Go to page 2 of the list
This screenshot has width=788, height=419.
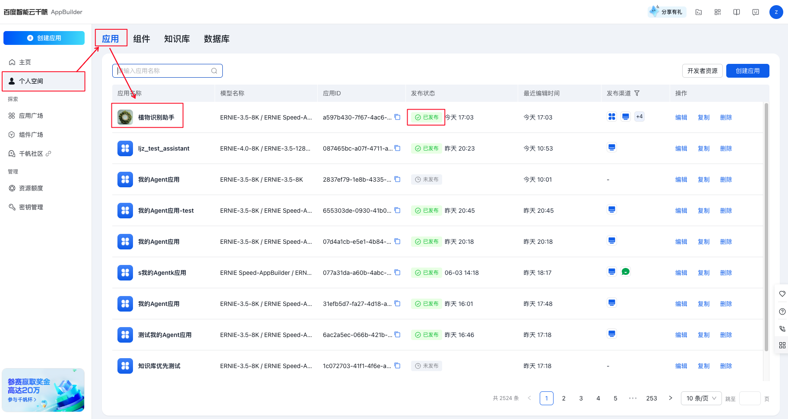click(564, 398)
